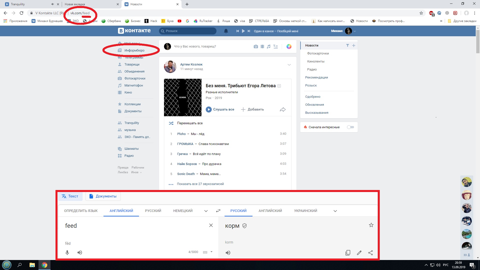Expand 'Иное' footer menu
Viewport: 480px width, 270px height.
136,172
